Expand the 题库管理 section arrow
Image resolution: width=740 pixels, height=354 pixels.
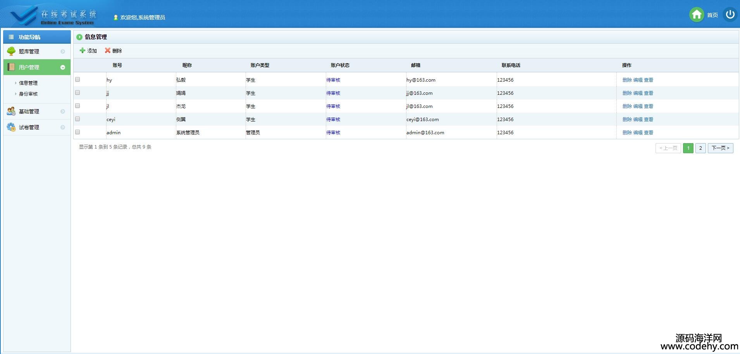click(63, 51)
